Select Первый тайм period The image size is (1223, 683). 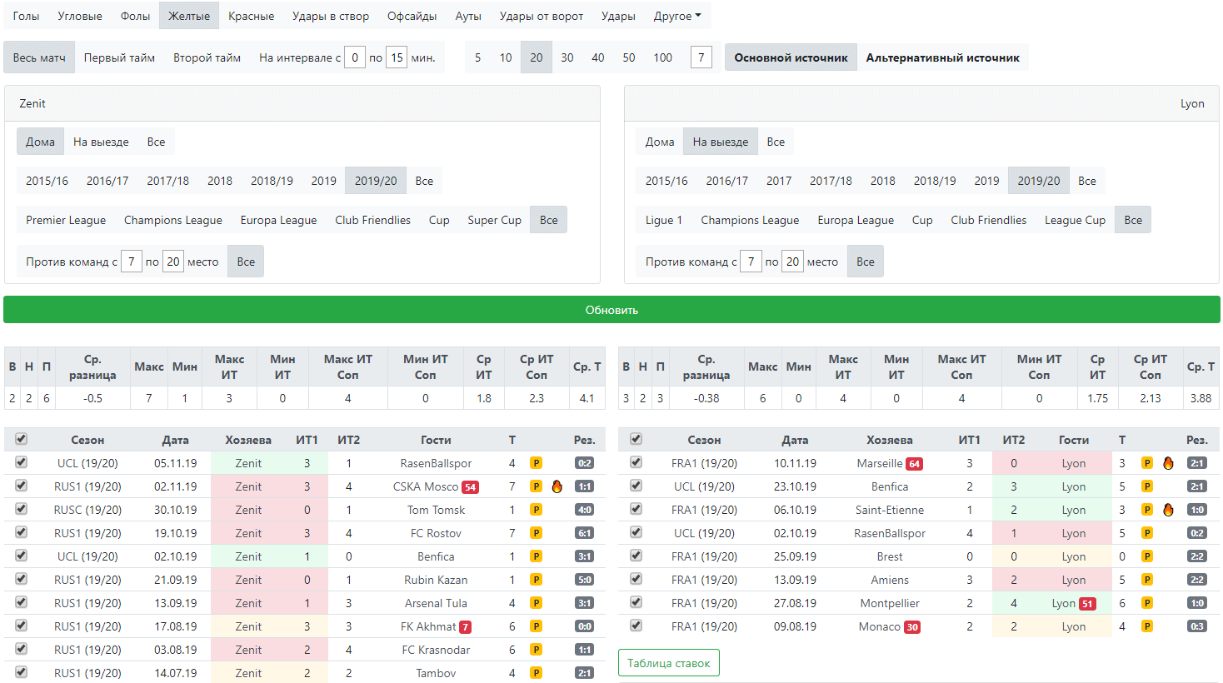pos(119,57)
